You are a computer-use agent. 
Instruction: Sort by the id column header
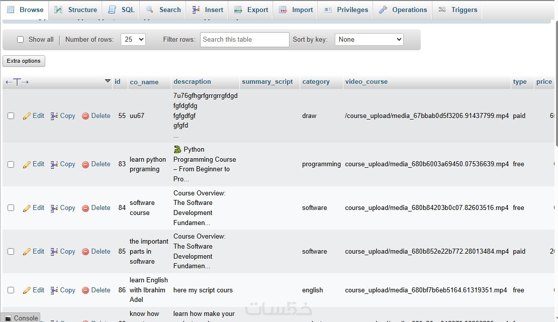tap(118, 82)
